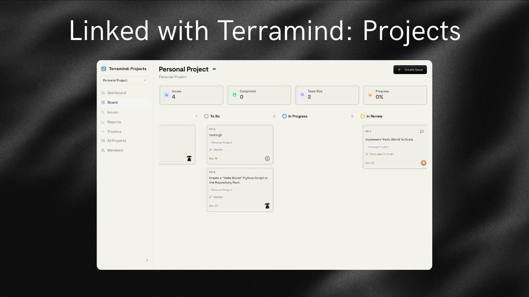Click the assignee avatar on PP-3
Viewport: 529px width, 297px height.
click(267, 158)
